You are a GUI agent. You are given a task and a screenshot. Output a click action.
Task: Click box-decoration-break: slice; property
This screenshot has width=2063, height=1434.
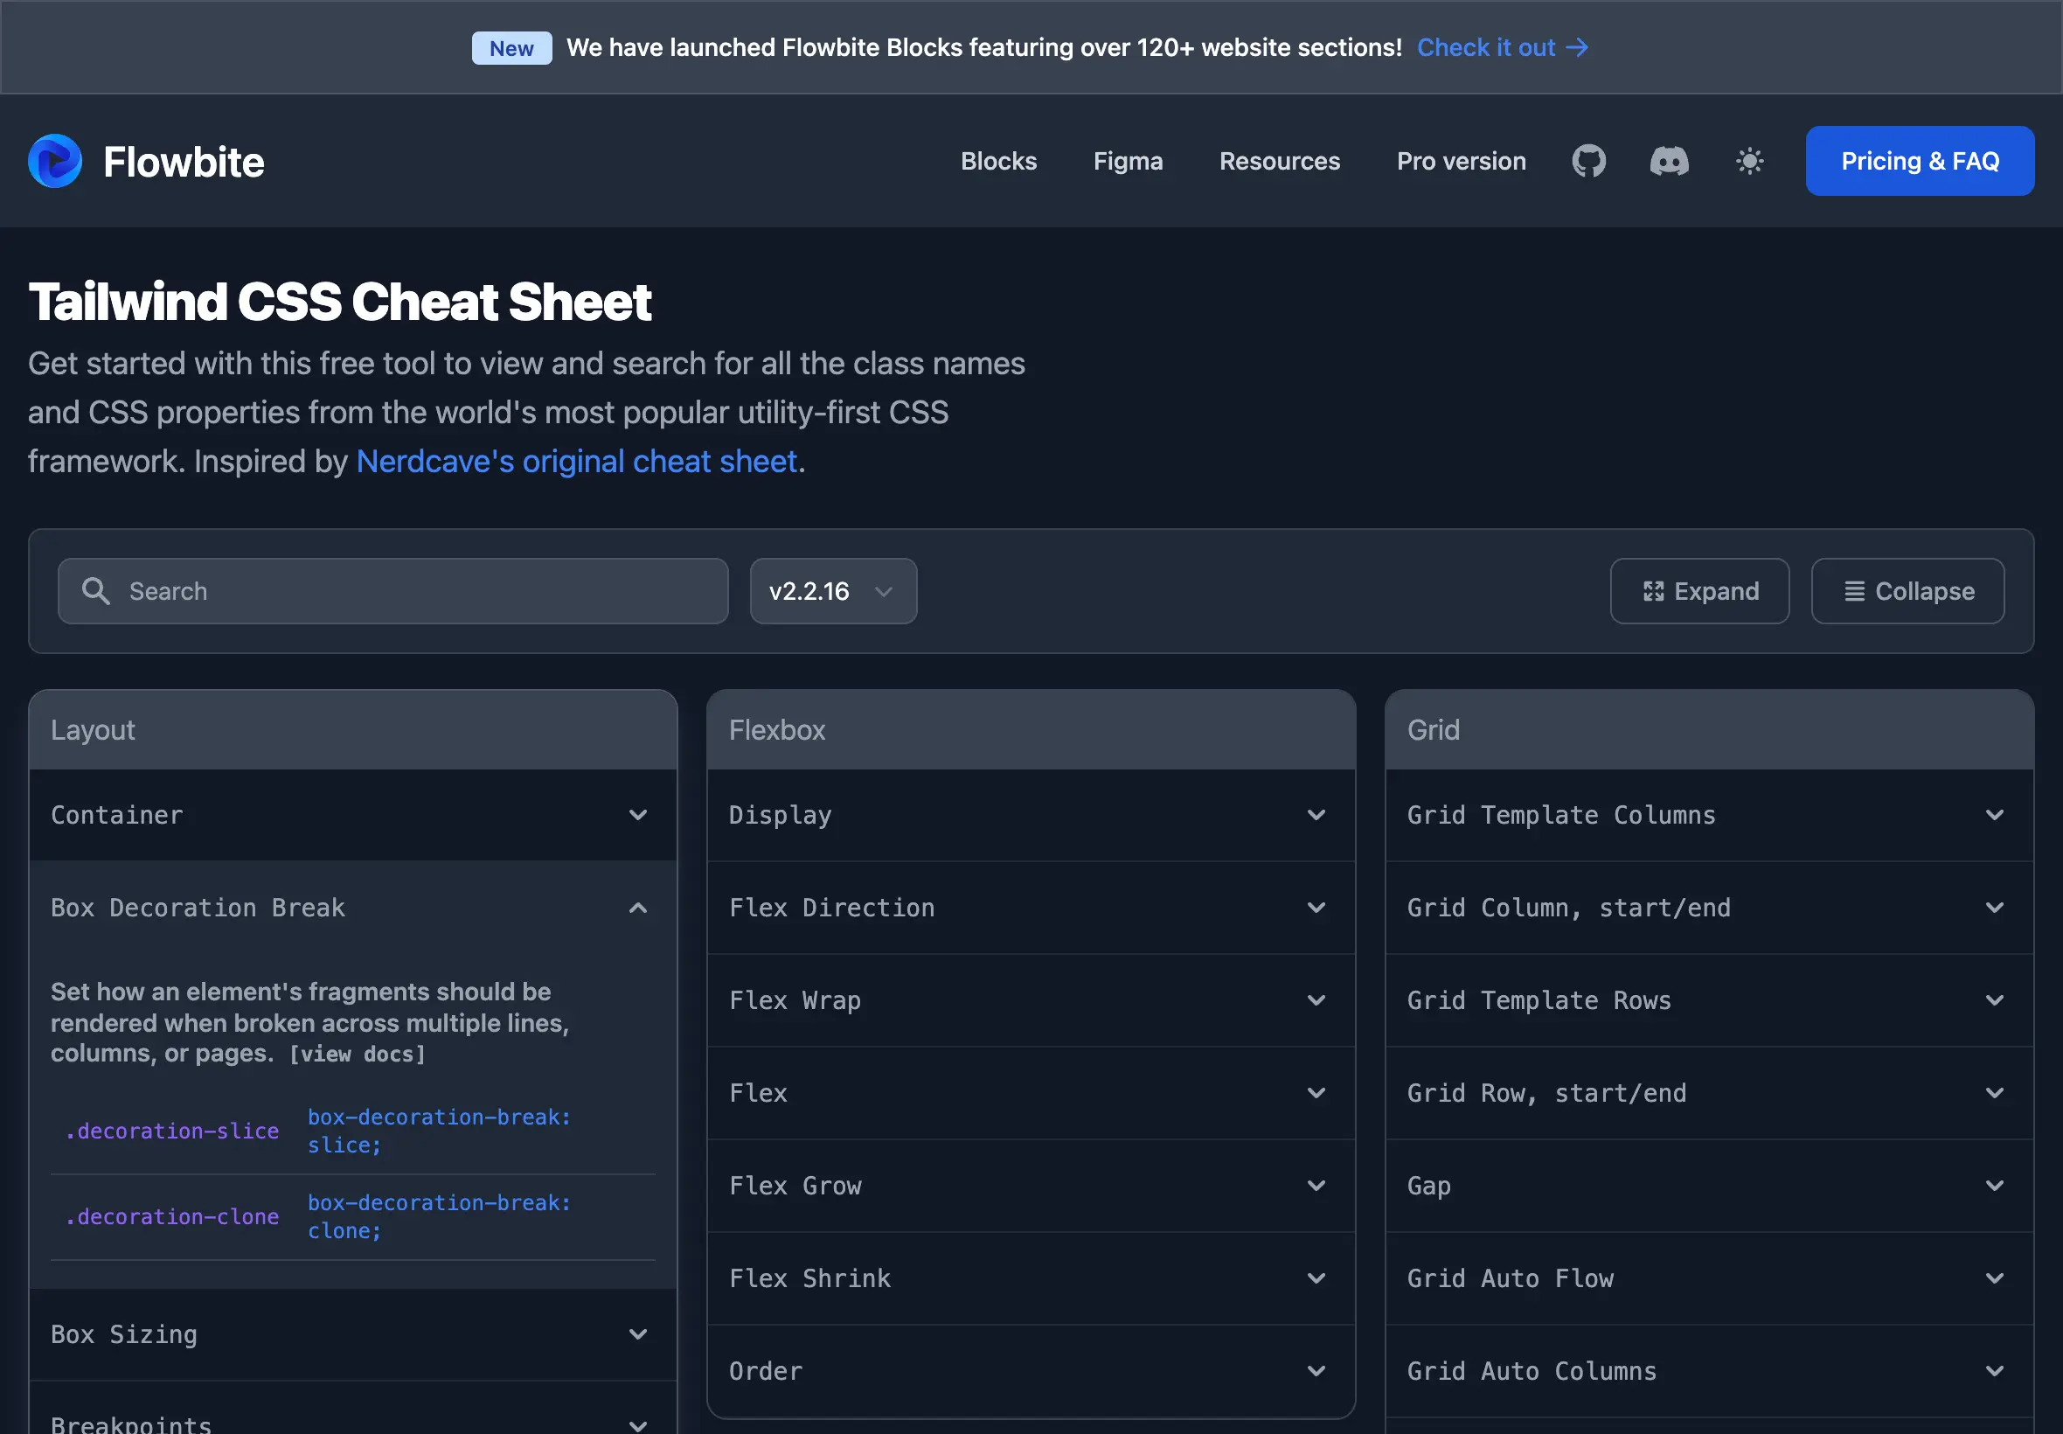point(439,1131)
